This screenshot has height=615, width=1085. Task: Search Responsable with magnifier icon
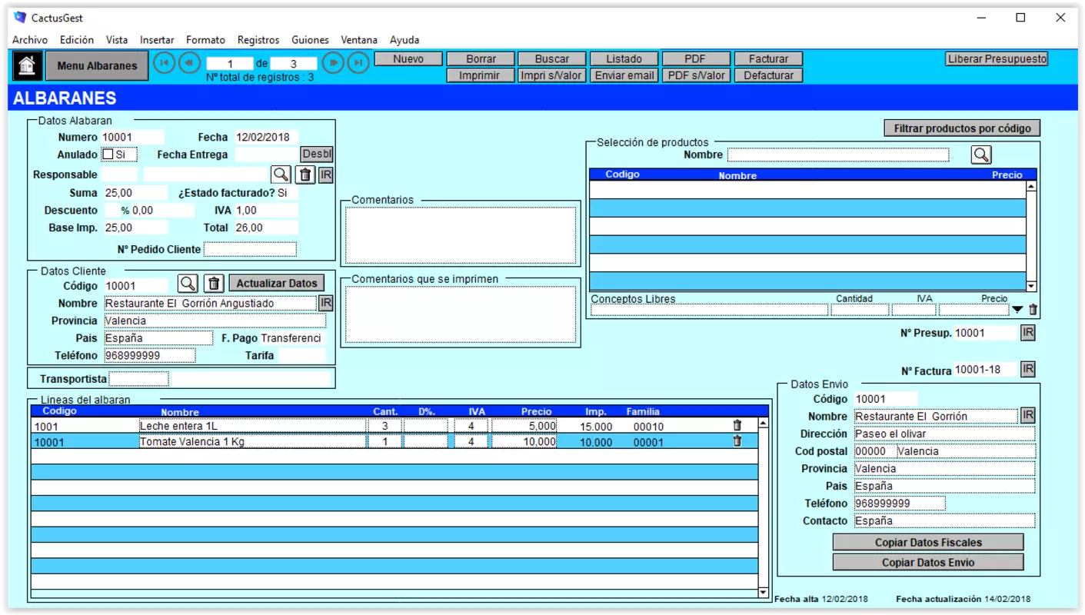[x=281, y=175]
